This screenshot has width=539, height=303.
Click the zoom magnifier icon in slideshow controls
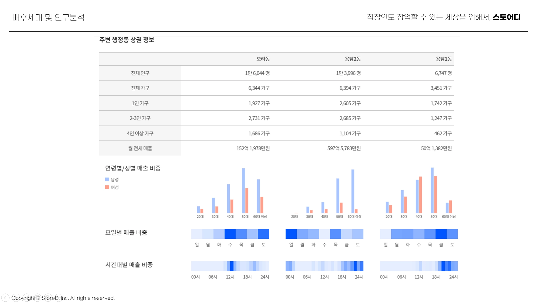48,298
